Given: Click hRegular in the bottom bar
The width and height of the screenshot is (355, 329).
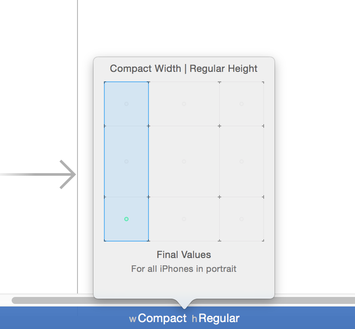Looking at the screenshot, I should click(x=216, y=319).
